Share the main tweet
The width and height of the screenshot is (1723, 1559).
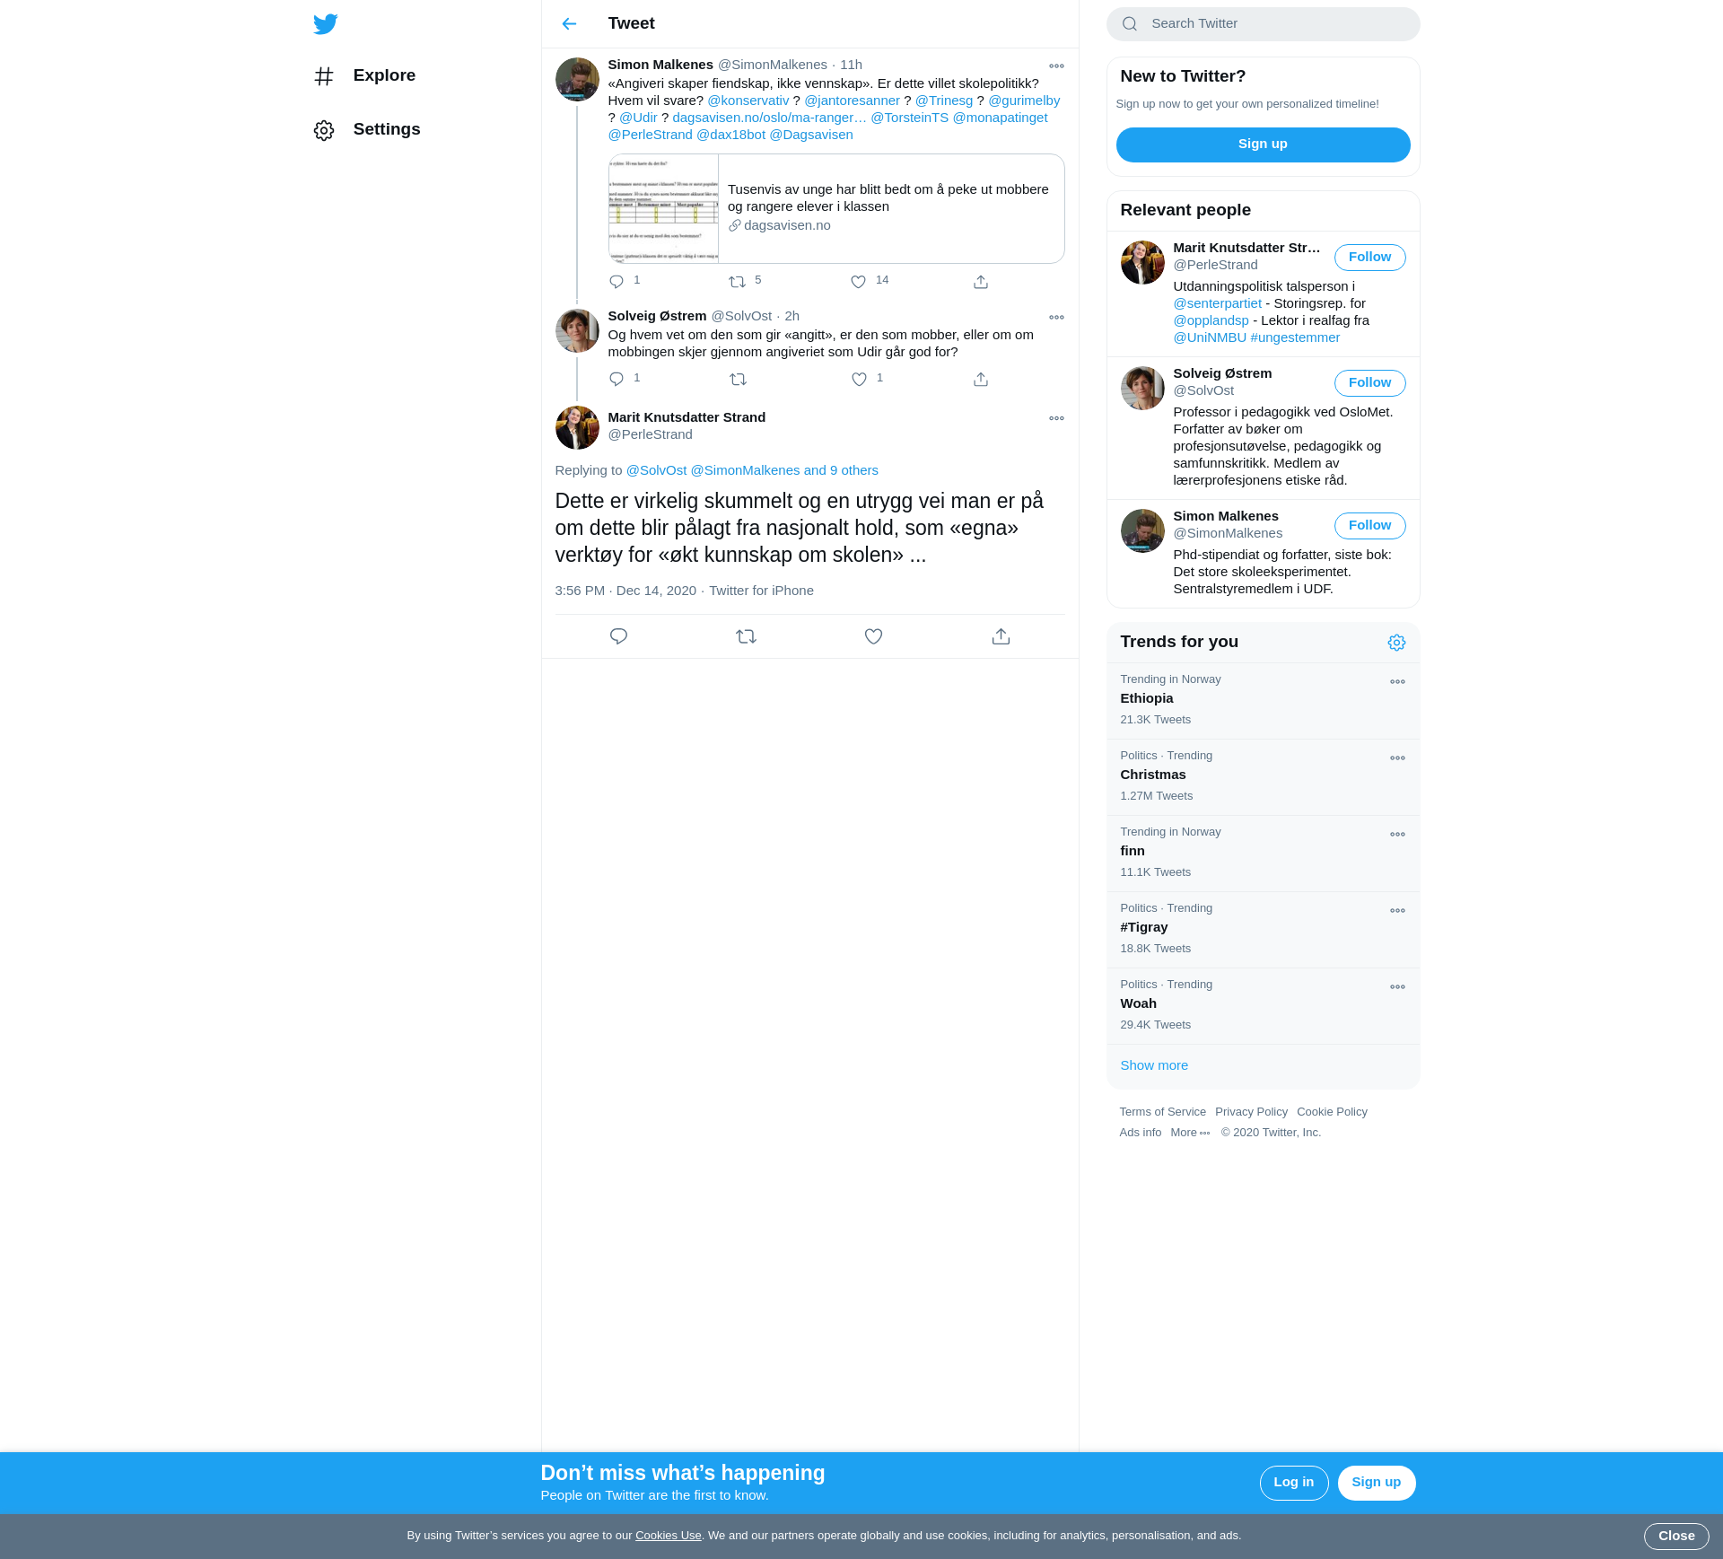tap(1001, 636)
